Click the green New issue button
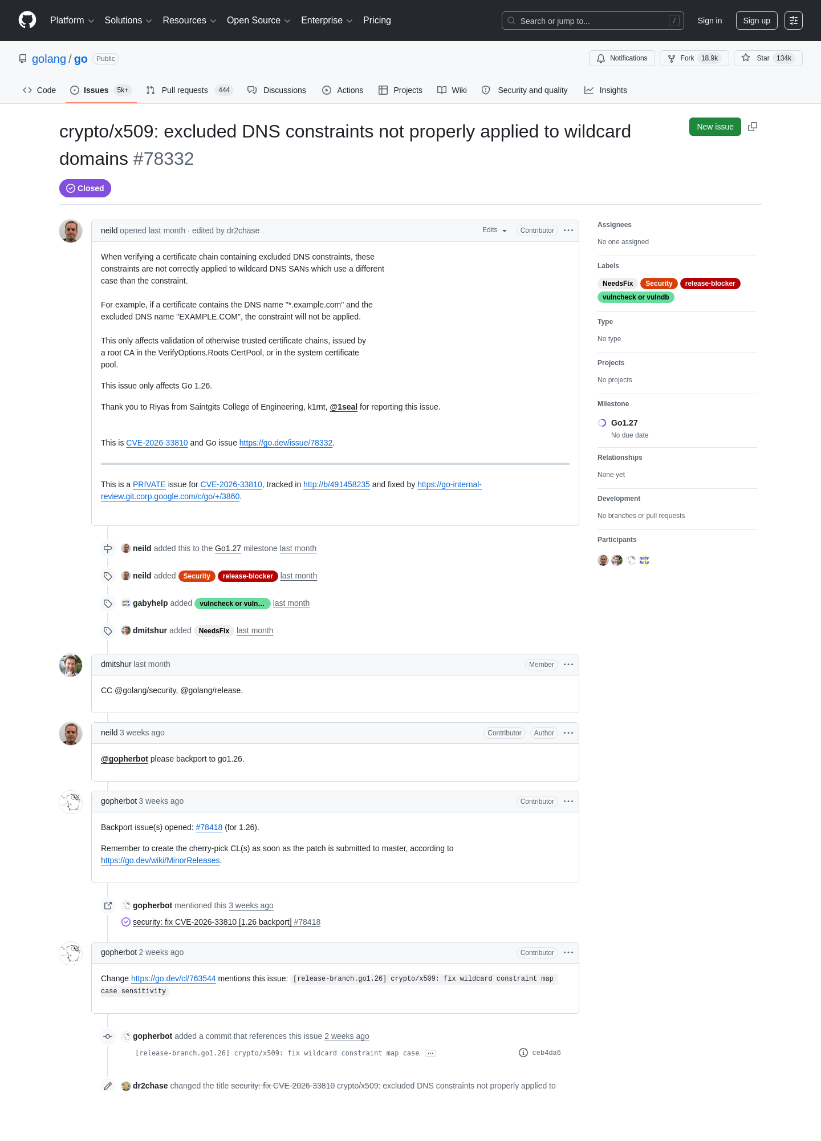 (715, 127)
